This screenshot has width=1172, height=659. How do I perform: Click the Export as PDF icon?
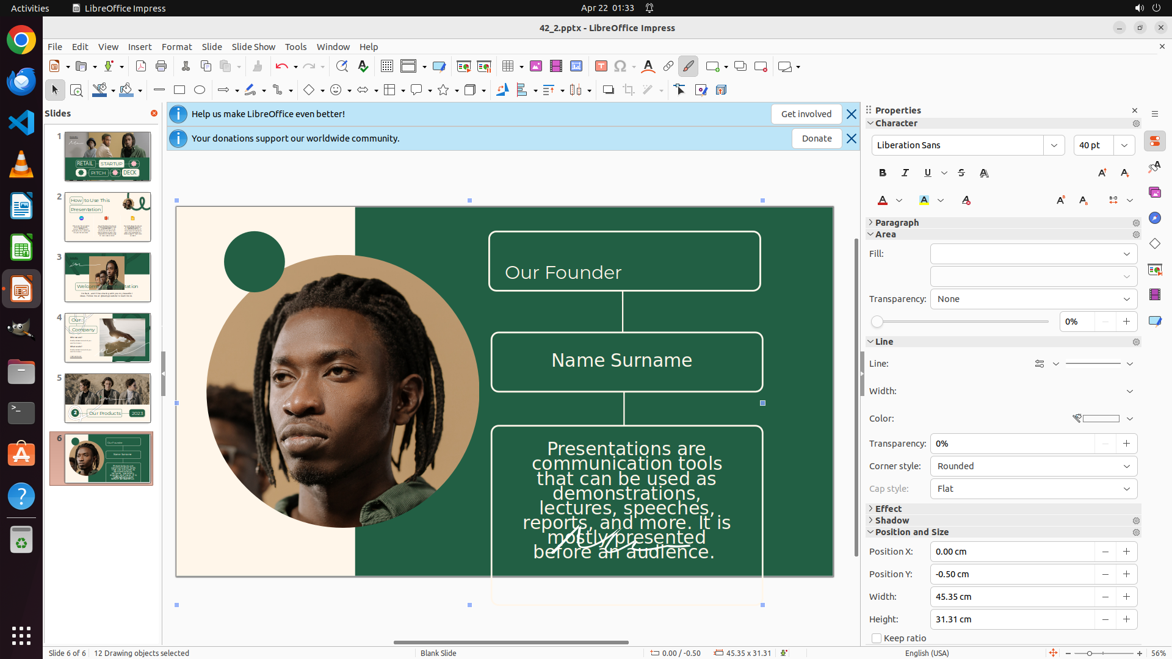click(x=141, y=67)
